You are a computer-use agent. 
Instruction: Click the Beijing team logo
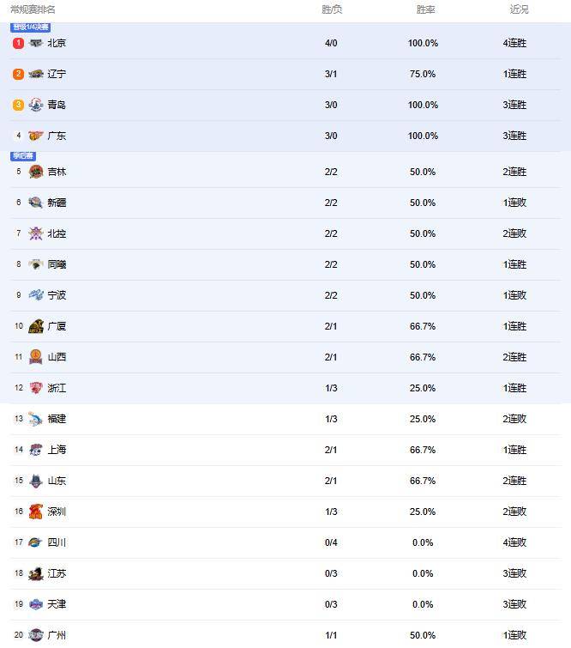click(x=35, y=43)
